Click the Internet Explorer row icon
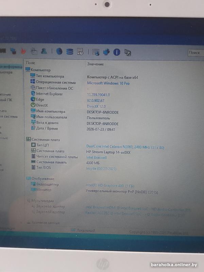Screen dimensions: 204x272 coord(33,93)
